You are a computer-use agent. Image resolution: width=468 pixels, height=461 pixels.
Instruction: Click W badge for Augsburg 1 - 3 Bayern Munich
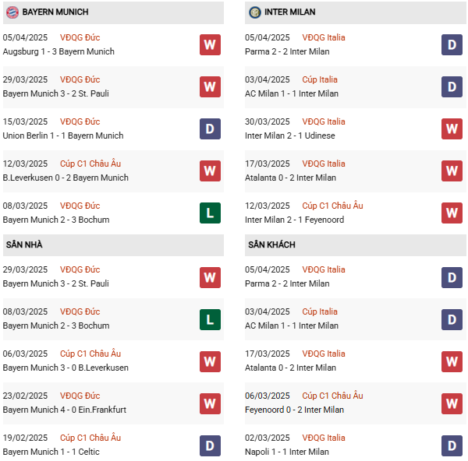click(x=210, y=44)
